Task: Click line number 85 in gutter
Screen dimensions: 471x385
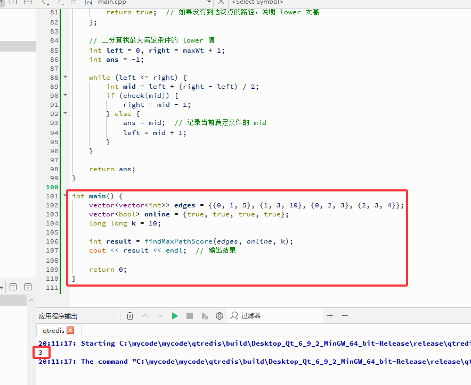Action: (54, 51)
